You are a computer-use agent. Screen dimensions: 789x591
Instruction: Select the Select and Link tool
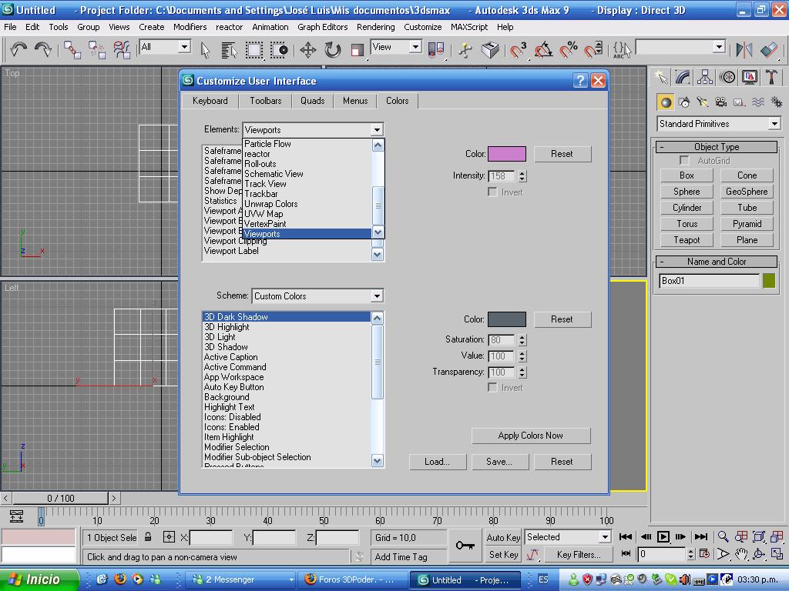click(x=72, y=49)
